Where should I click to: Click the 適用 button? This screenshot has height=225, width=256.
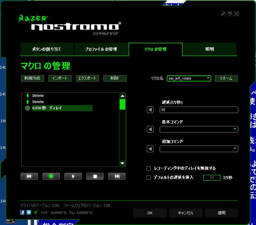222,213
